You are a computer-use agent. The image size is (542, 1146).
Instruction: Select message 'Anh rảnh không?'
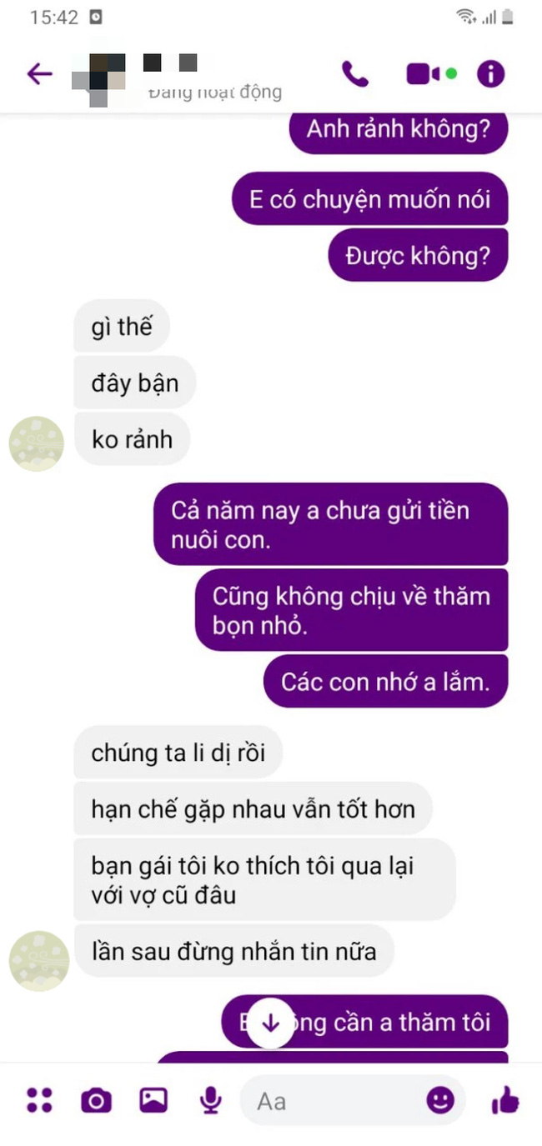[x=398, y=132]
